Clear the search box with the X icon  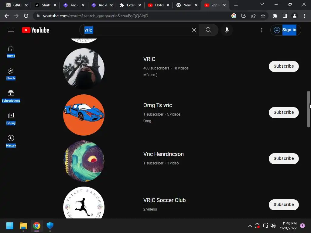coord(194,30)
